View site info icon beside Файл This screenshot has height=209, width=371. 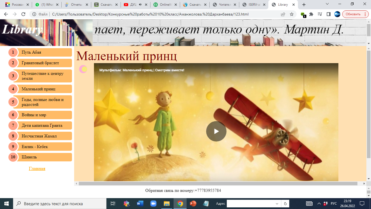tap(34, 14)
